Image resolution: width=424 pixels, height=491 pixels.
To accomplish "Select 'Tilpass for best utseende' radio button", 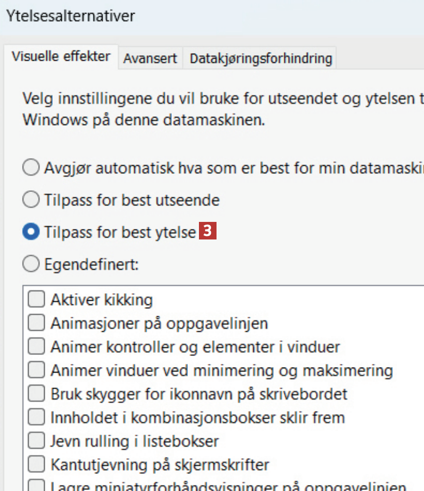I will pos(31,200).
